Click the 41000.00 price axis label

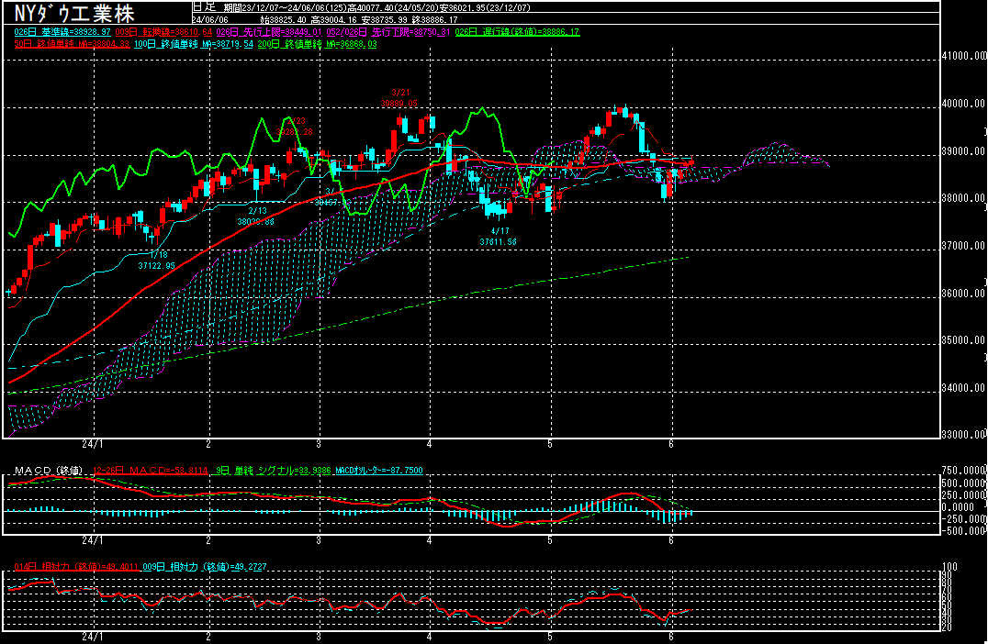click(x=963, y=56)
